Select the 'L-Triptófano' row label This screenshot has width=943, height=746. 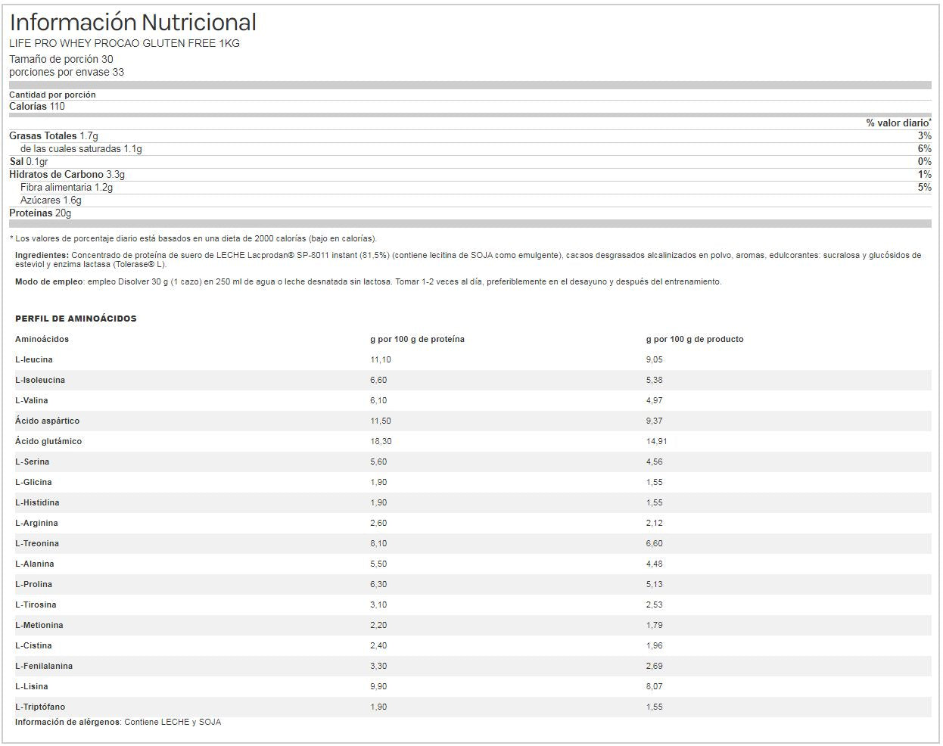(40, 707)
